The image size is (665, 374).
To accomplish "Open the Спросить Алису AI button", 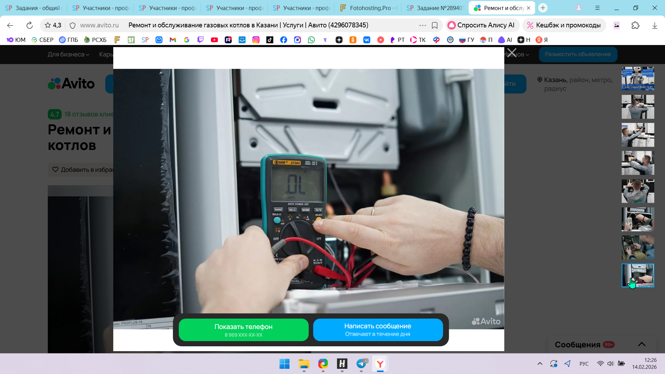I will pyautogui.click(x=481, y=25).
